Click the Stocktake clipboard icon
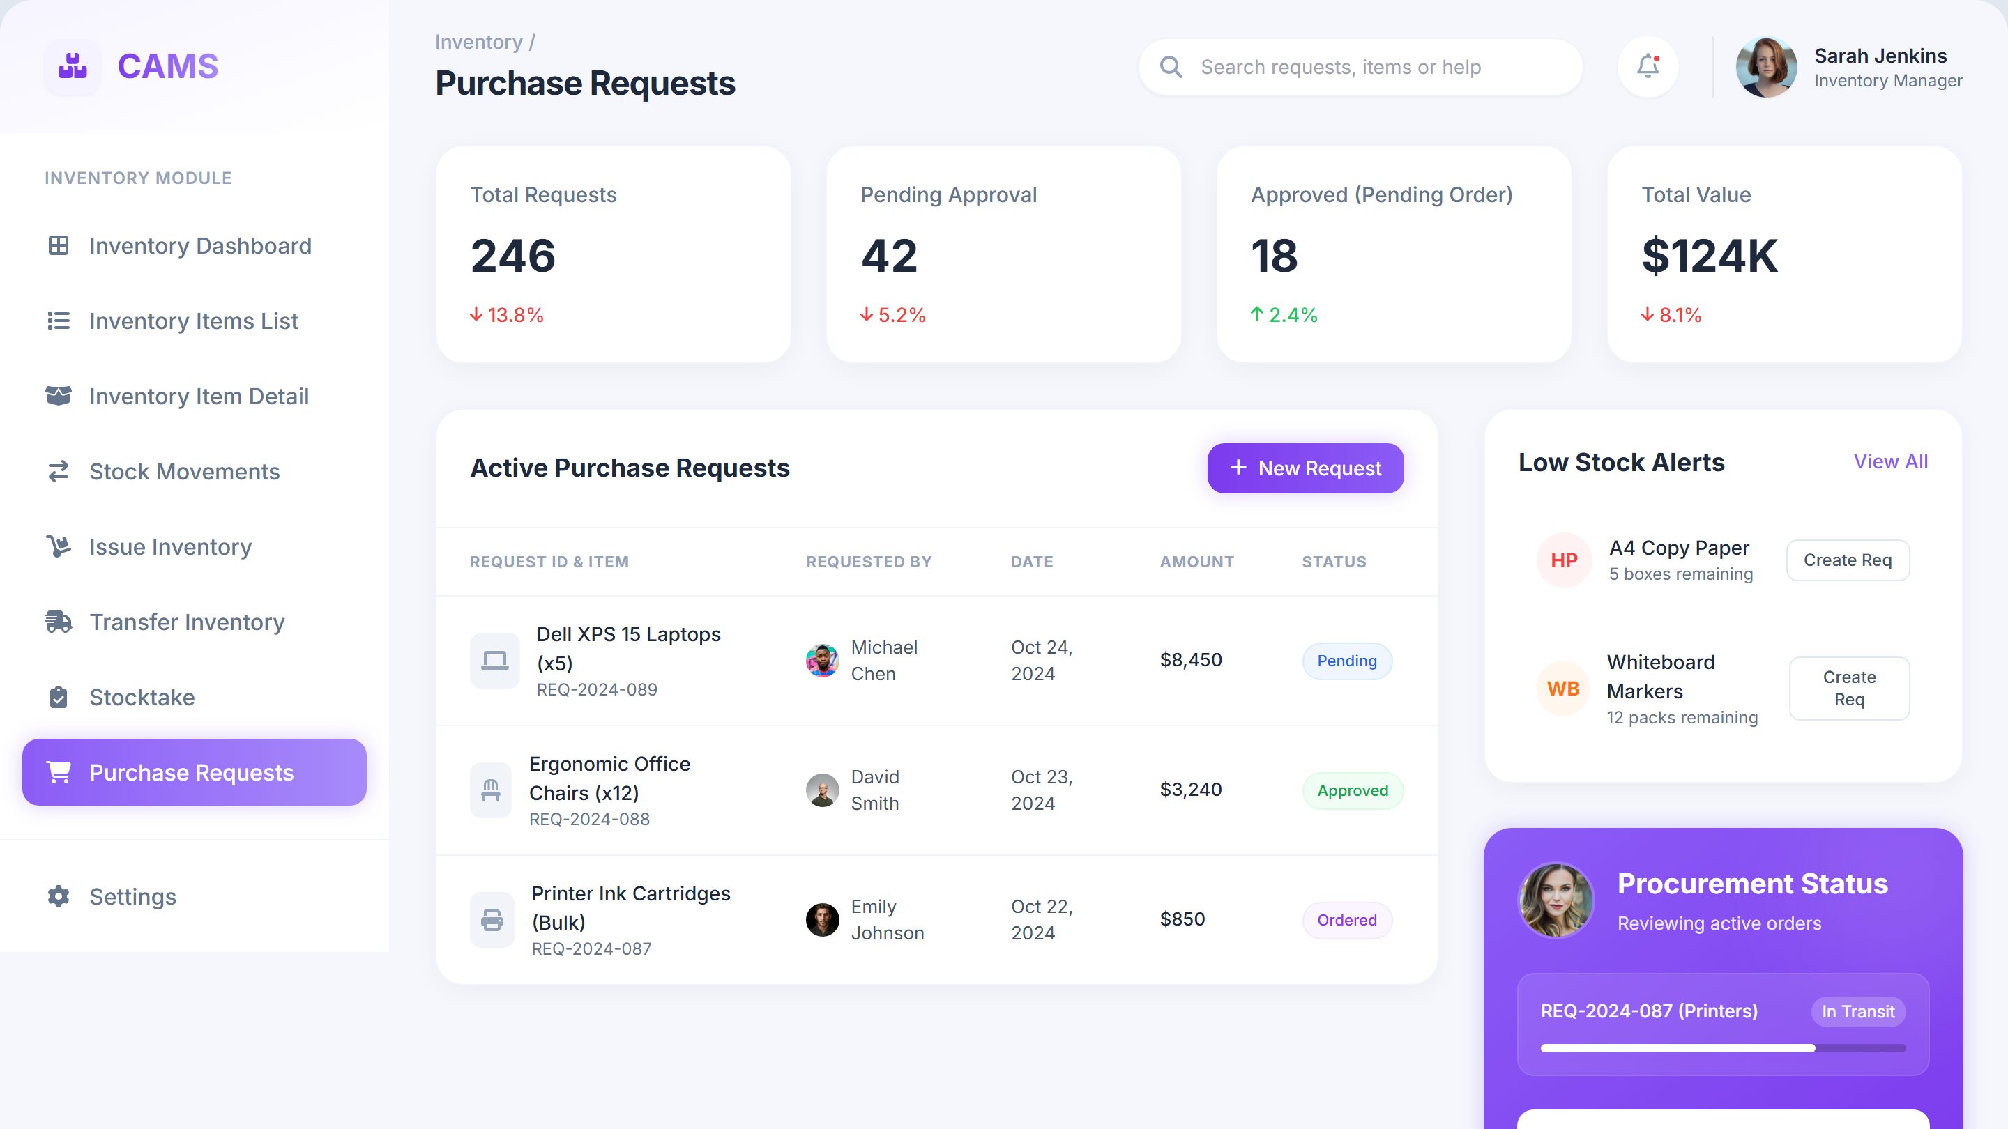The image size is (2008, 1129). click(59, 697)
